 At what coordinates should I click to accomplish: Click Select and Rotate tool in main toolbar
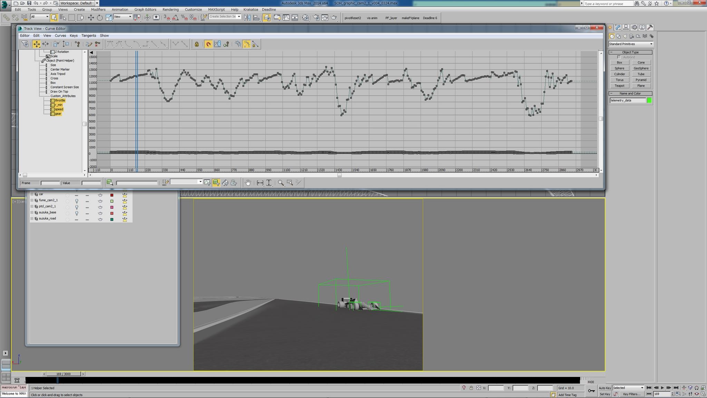point(100,18)
